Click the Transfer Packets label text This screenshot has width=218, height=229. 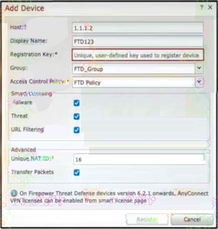[x=32, y=172]
